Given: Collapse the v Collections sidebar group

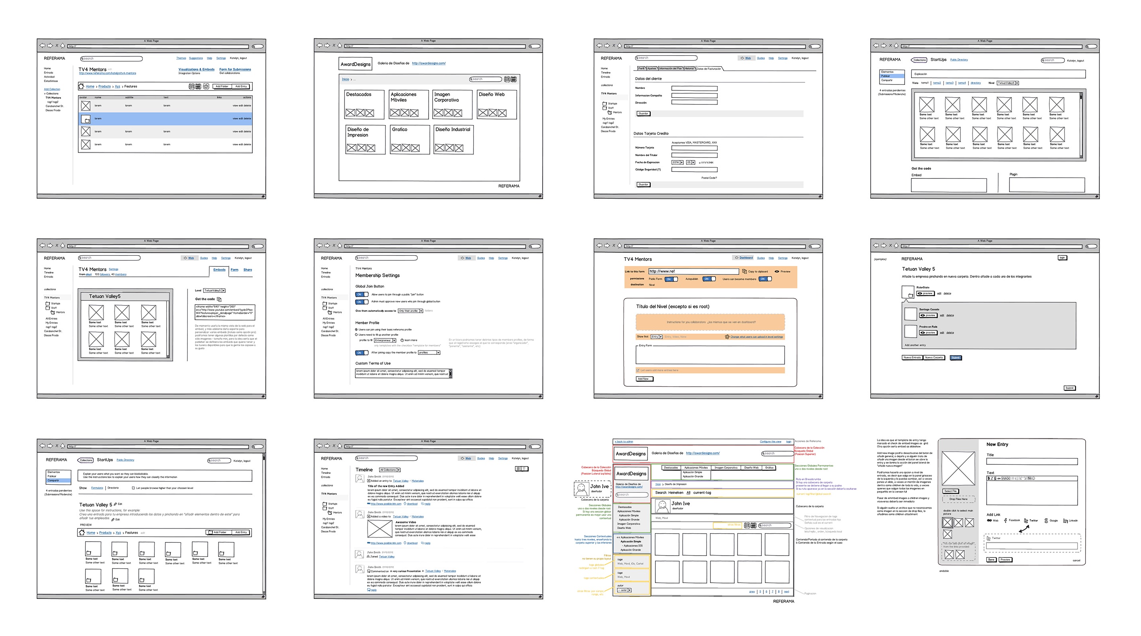Looking at the screenshot, I should click(x=51, y=93).
